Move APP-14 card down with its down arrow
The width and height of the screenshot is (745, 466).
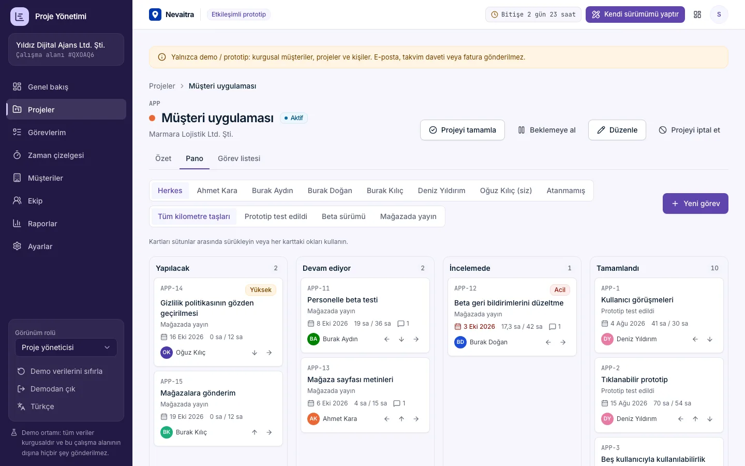pyautogui.click(x=255, y=353)
